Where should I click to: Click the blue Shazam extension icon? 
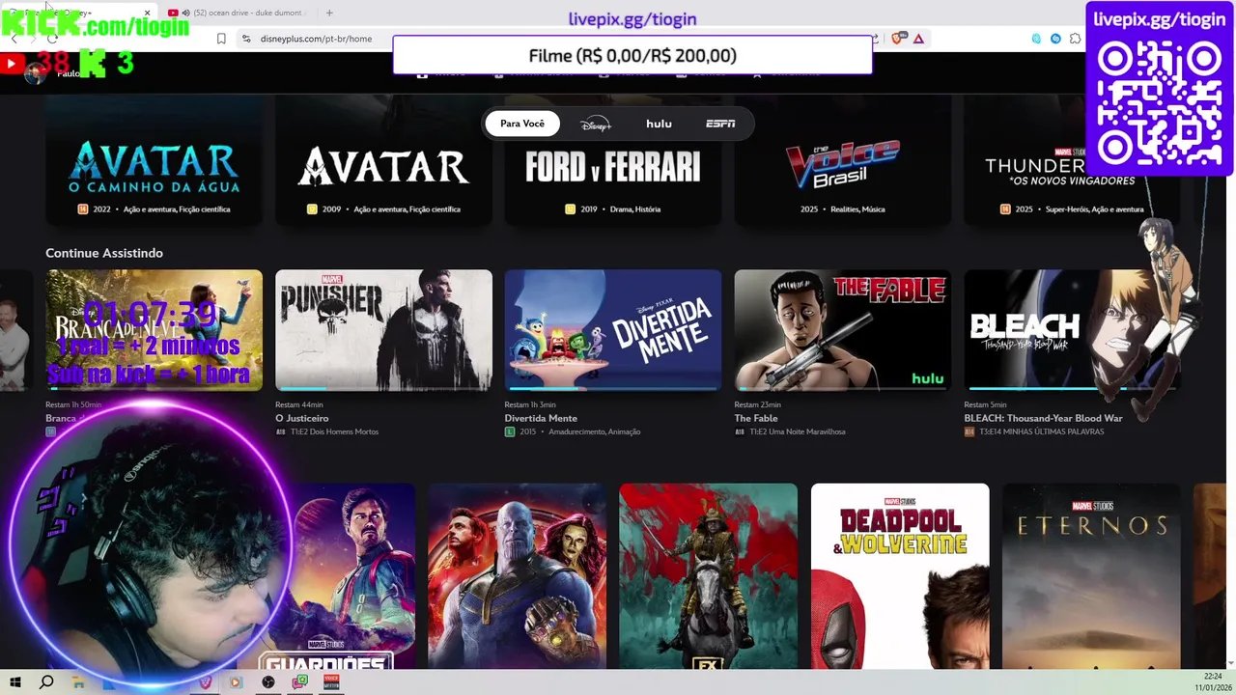pos(1055,39)
